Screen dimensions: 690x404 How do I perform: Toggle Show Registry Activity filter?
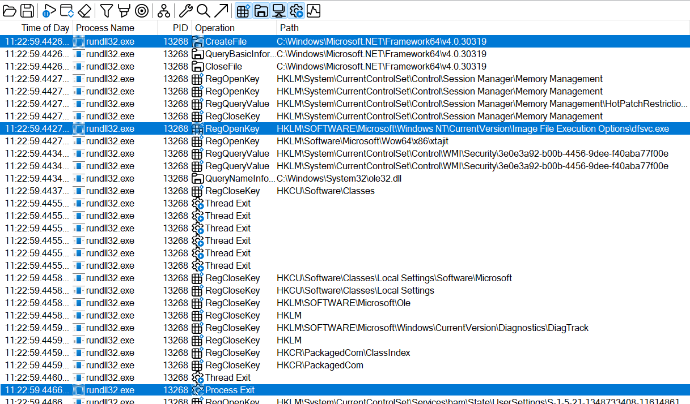click(243, 10)
